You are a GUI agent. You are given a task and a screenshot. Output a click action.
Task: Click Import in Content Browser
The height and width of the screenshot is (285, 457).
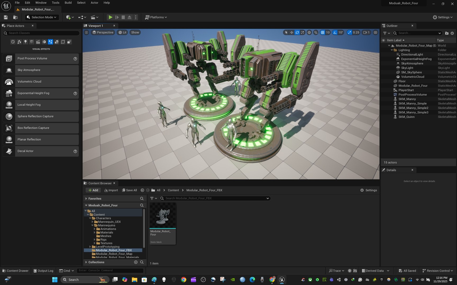(x=111, y=190)
